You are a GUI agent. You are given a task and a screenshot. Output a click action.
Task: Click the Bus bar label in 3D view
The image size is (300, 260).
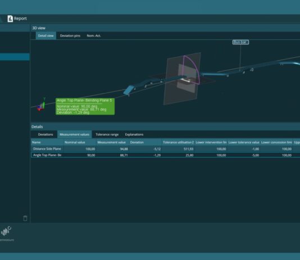(x=240, y=42)
